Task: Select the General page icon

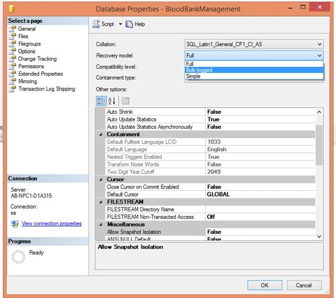Action: pyautogui.click(x=13, y=29)
